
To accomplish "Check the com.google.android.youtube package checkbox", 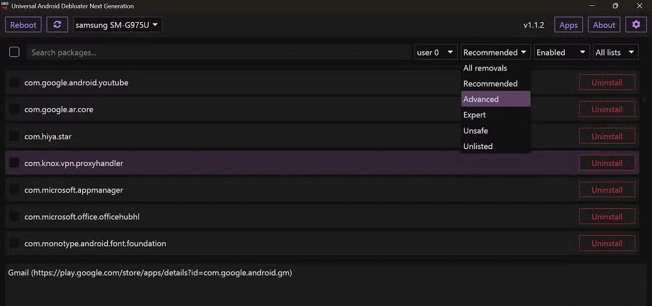I will (14, 83).
